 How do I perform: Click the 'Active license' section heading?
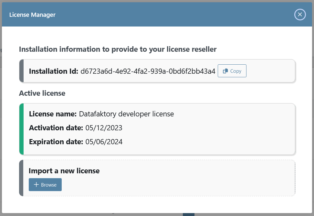42,93
